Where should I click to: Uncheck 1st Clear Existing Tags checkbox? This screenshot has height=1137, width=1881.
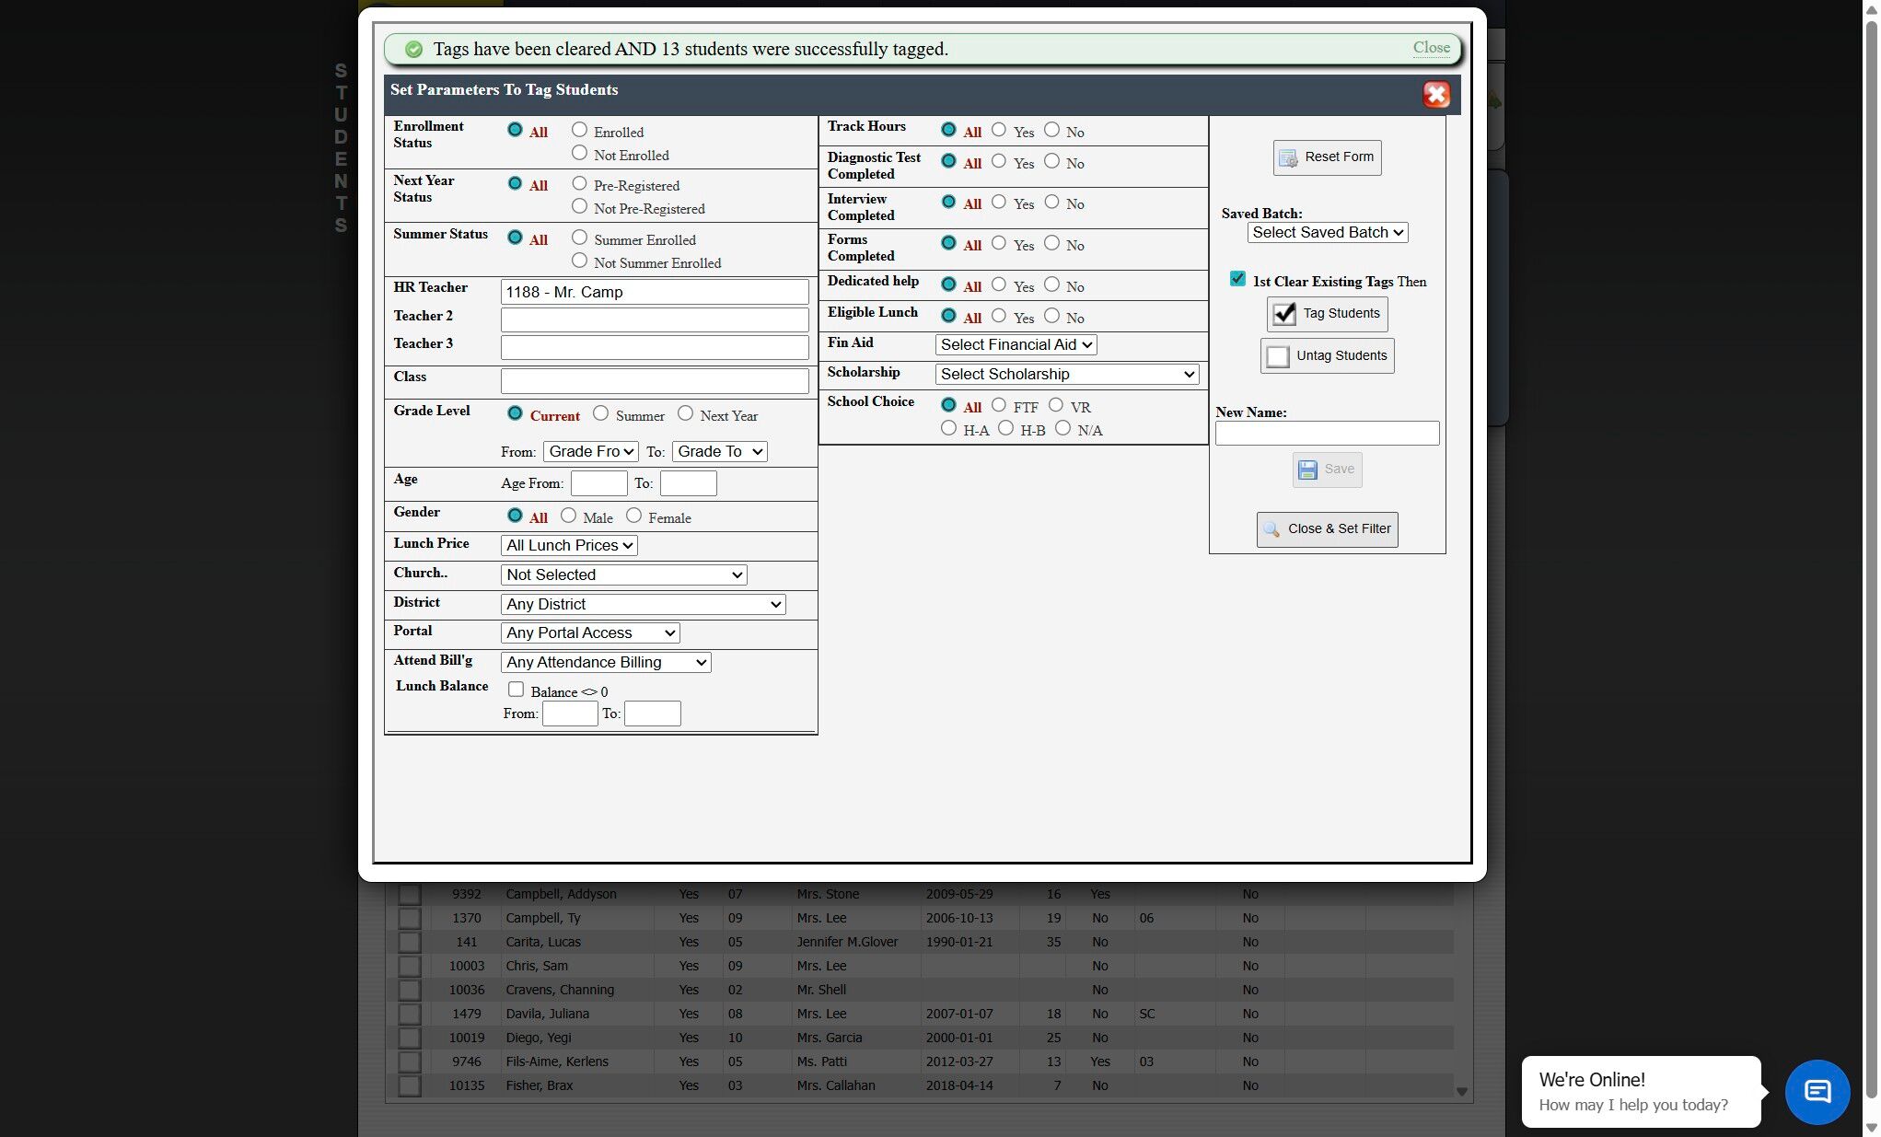1237,279
